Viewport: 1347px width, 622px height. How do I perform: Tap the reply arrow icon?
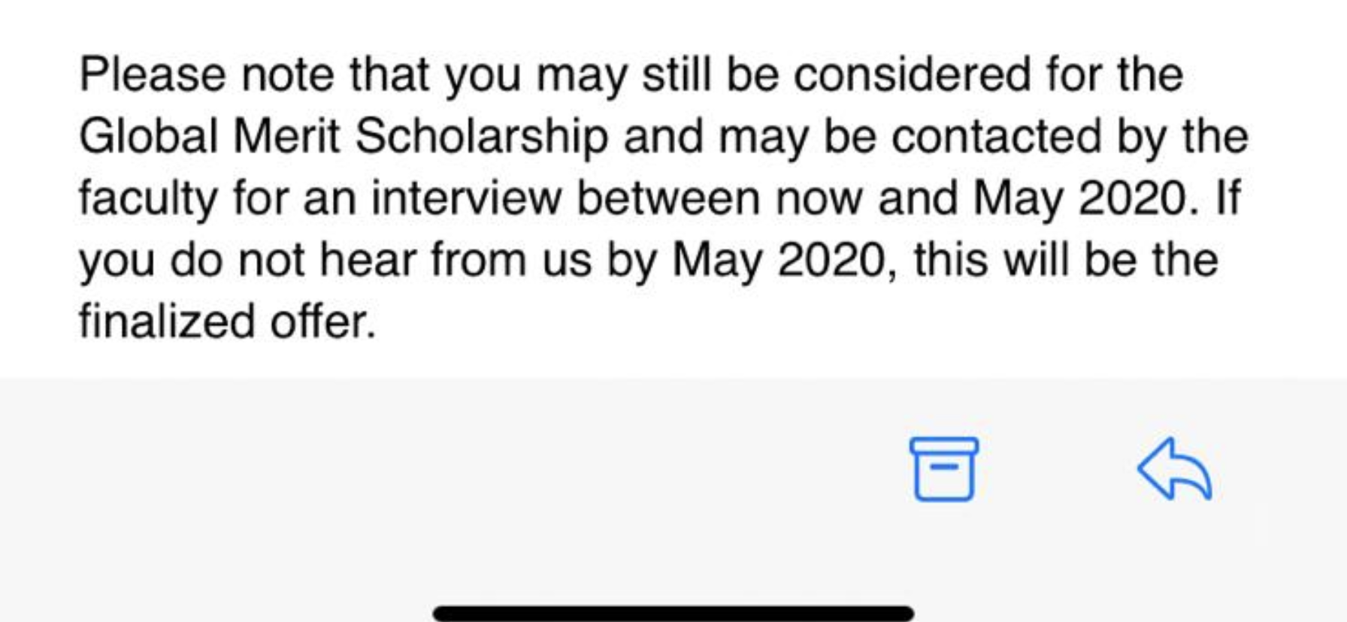(1175, 469)
